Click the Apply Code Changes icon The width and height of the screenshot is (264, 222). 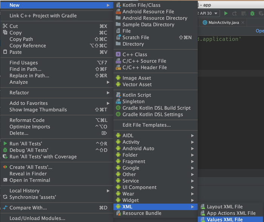coord(243,13)
